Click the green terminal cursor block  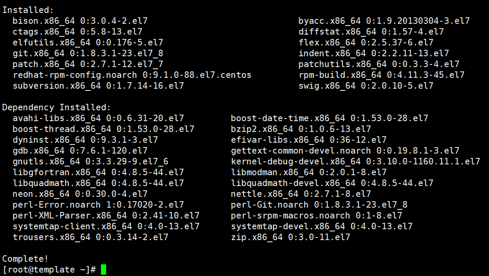pyautogui.click(x=104, y=270)
